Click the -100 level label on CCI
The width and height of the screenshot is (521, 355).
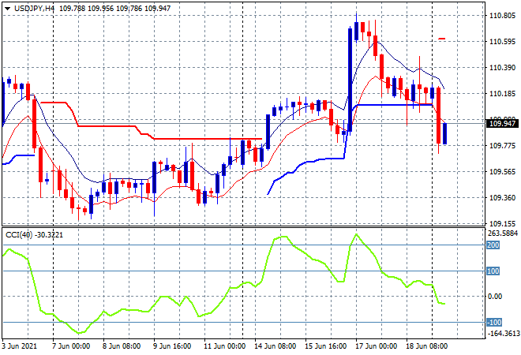coord(494,322)
